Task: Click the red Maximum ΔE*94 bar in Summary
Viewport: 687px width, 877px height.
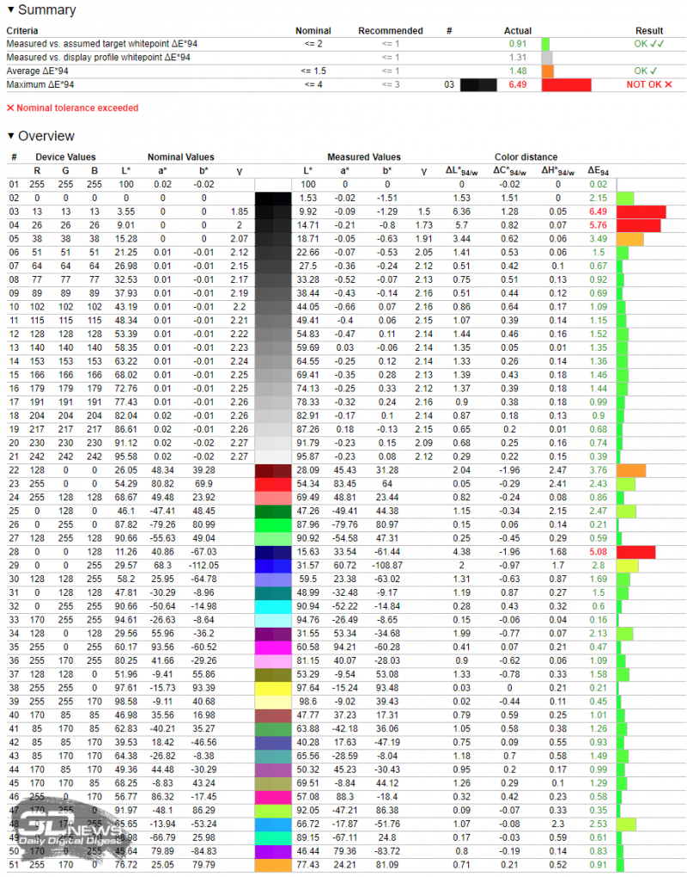Action: pyautogui.click(x=566, y=84)
